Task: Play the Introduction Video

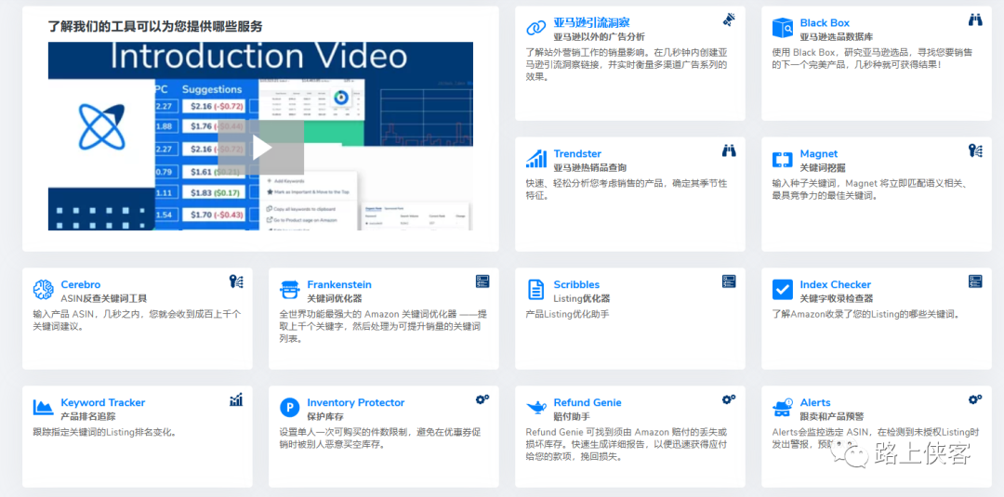Action: click(x=260, y=147)
